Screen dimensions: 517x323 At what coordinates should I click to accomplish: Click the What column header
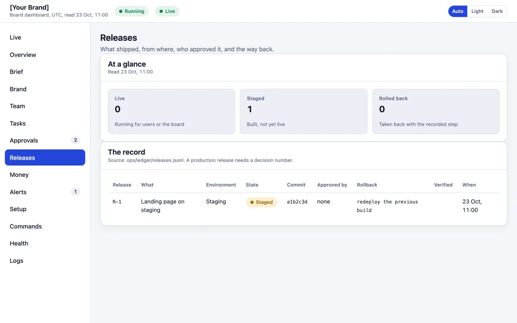tap(147, 185)
